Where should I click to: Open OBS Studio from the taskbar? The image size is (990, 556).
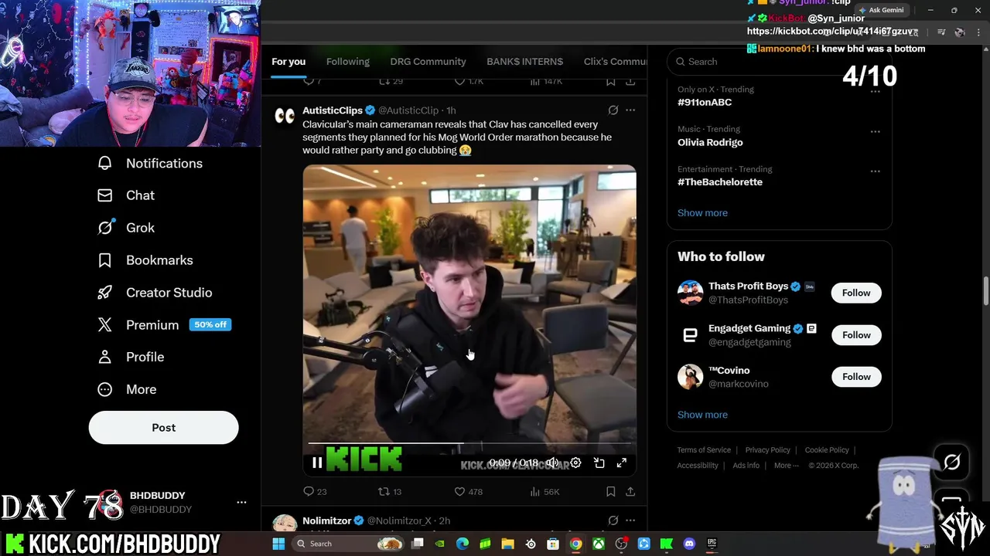(x=621, y=544)
